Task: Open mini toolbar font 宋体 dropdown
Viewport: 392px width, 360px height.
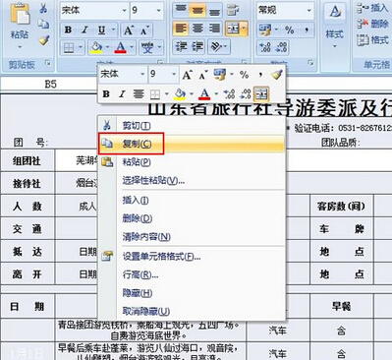Action: (142, 74)
